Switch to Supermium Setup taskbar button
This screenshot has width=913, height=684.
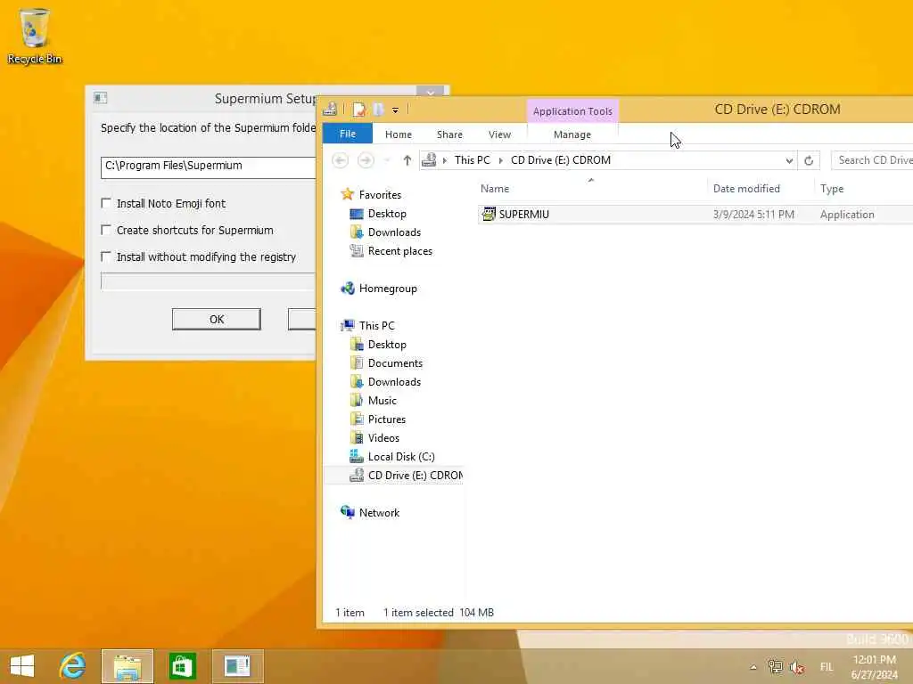[x=237, y=666]
